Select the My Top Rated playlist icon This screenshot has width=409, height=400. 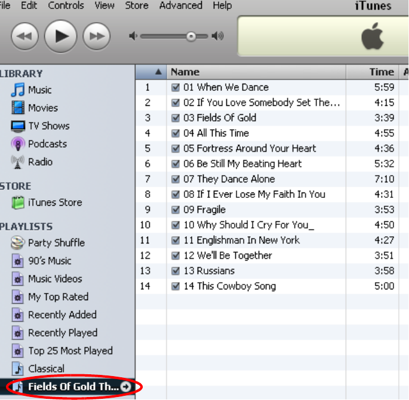coord(18,297)
